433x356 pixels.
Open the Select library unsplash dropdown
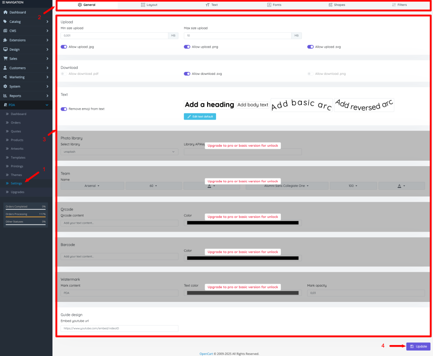[119, 151]
